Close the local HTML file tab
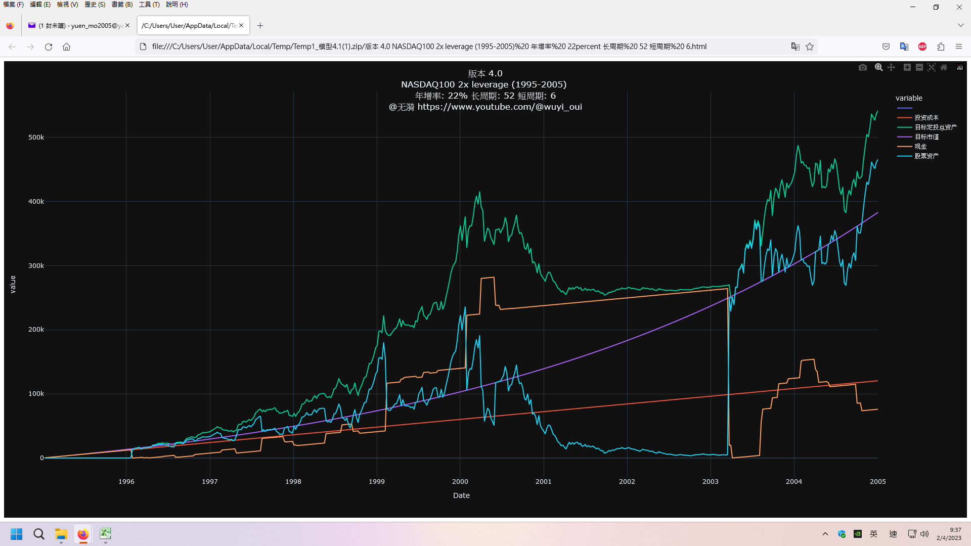971x546 pixels. tap(241, 26)
